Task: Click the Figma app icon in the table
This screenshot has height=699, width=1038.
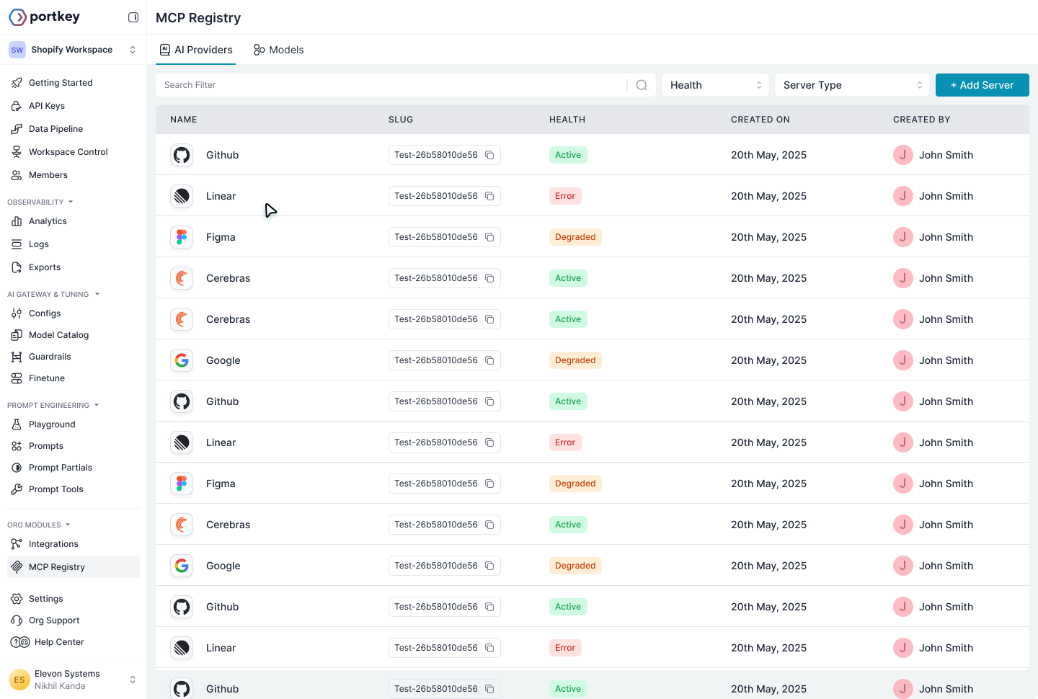Action: tap(182, 236)
